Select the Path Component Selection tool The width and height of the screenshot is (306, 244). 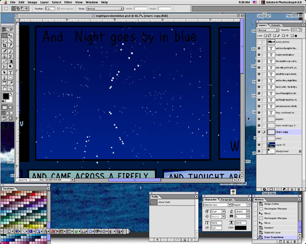[x=4, y=73]
